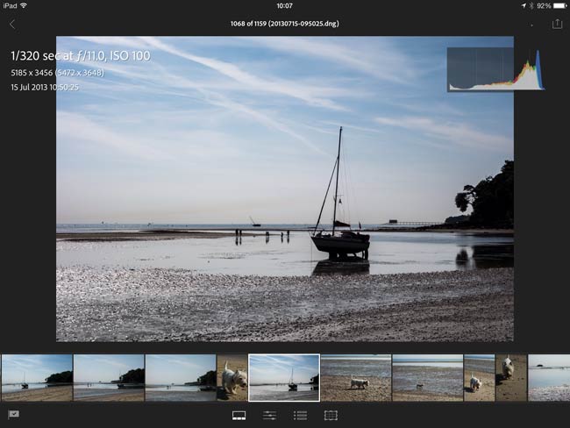Select the crop tool icon
The height and width of the screenshot is (428, 570).
point(331,415)
